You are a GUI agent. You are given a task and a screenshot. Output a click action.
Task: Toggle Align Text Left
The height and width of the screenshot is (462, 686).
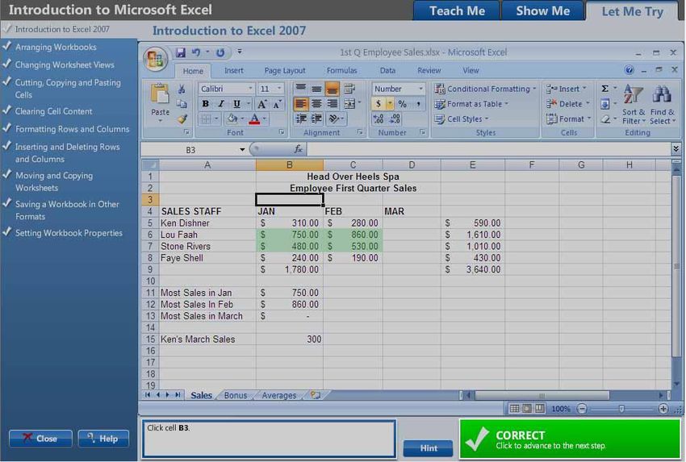coord(300,103)
